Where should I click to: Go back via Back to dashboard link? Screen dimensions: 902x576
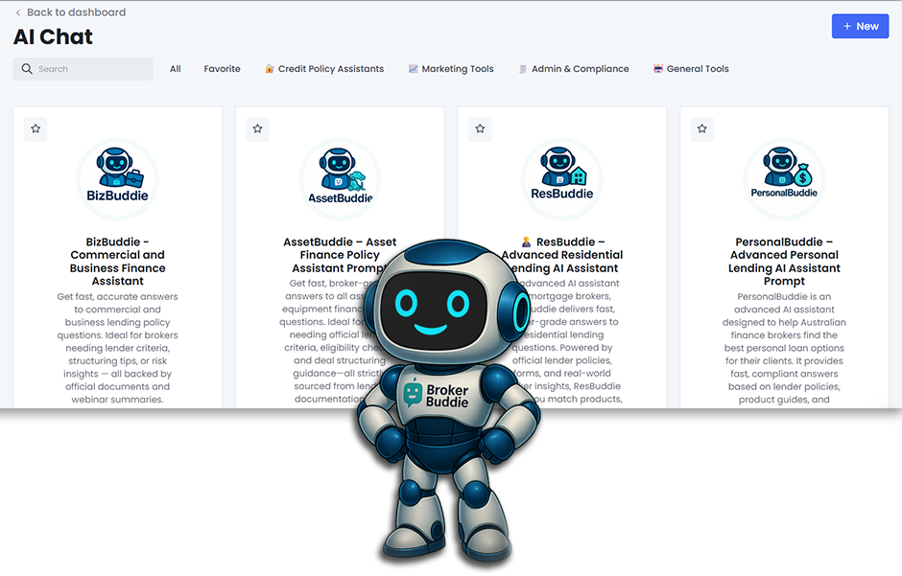point(75,12)
